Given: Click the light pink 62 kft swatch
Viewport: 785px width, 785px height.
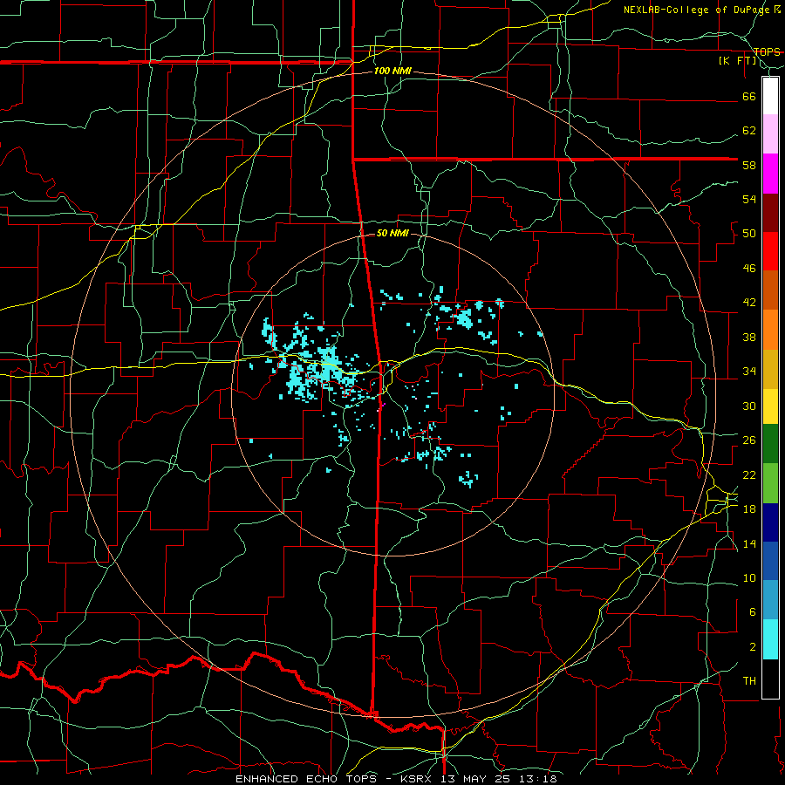Looking at the screenshot, I should (x=770, y=134).
